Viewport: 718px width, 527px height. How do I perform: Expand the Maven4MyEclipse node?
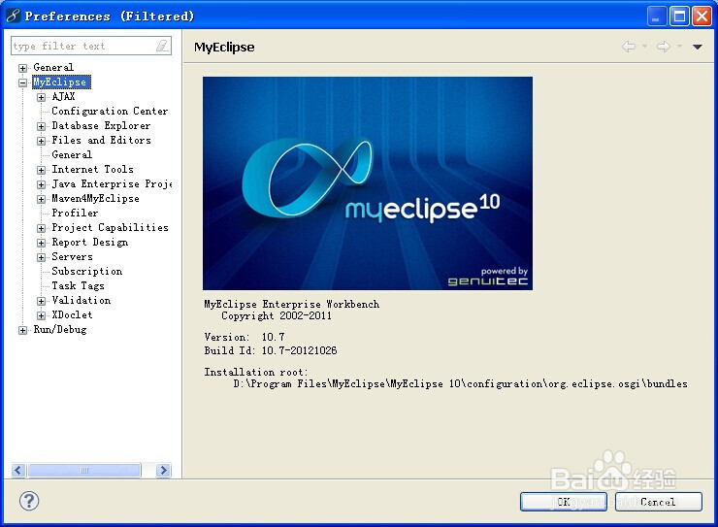click(x=41, y=199)
